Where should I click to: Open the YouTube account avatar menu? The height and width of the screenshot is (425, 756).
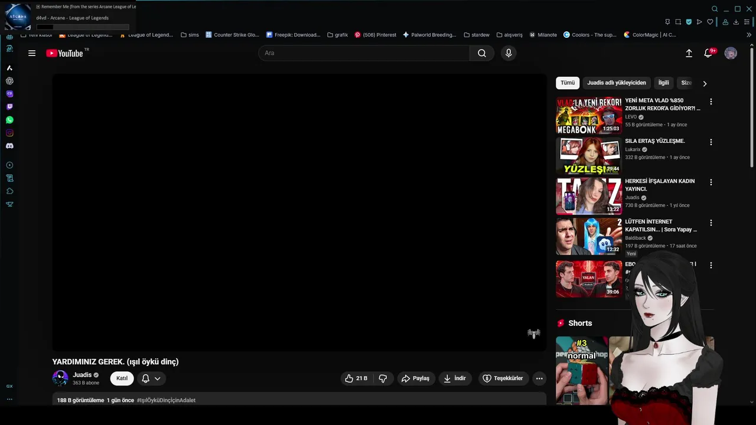[731, 53]
